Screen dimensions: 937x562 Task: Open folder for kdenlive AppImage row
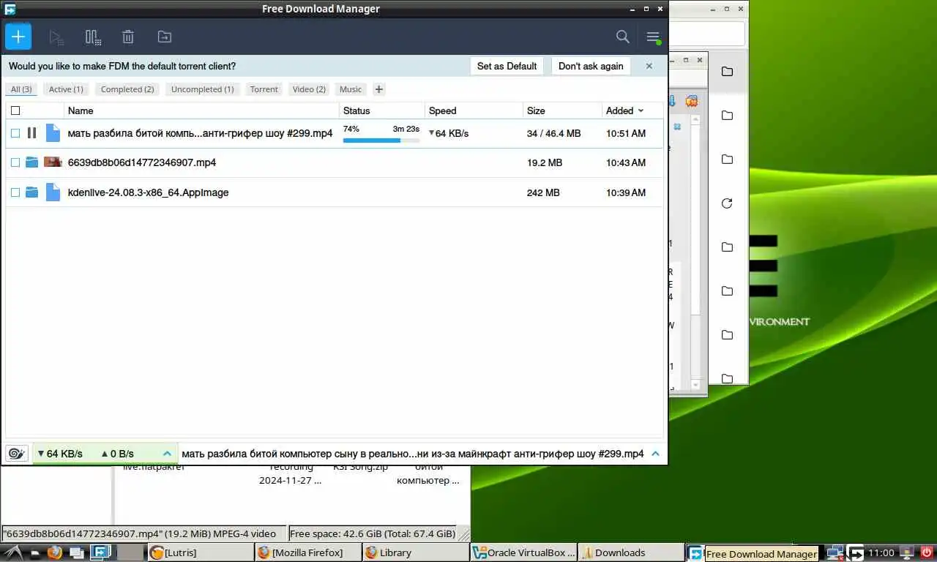click(31, 192)
